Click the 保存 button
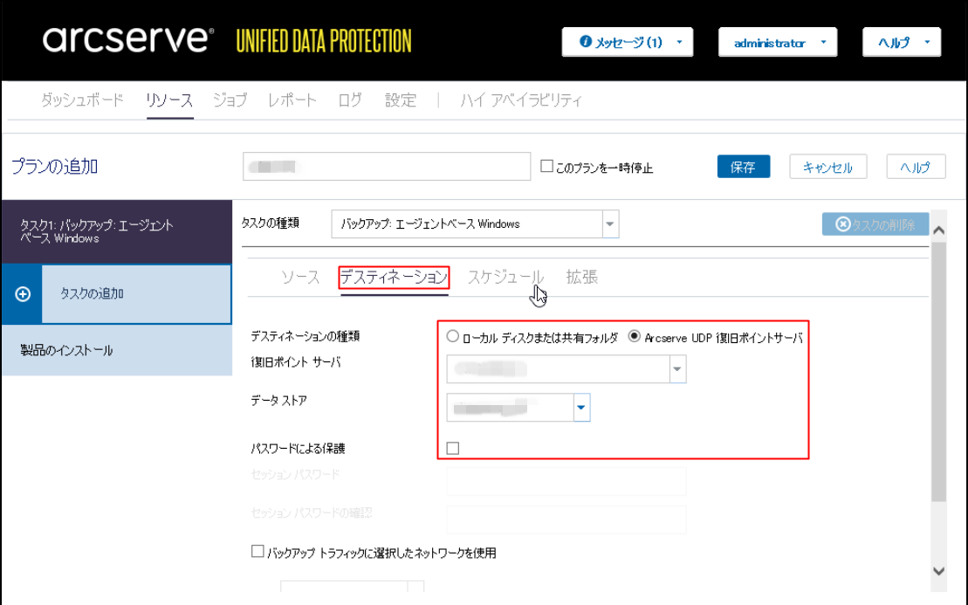Image resolution: width=968 pixels, height=605 pixels. coord(744,167)
